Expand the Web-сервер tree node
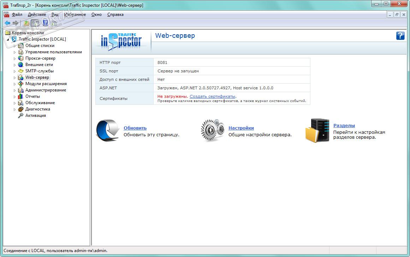The width and height of the screenshot is (410, 257). [x=14, y=78]
